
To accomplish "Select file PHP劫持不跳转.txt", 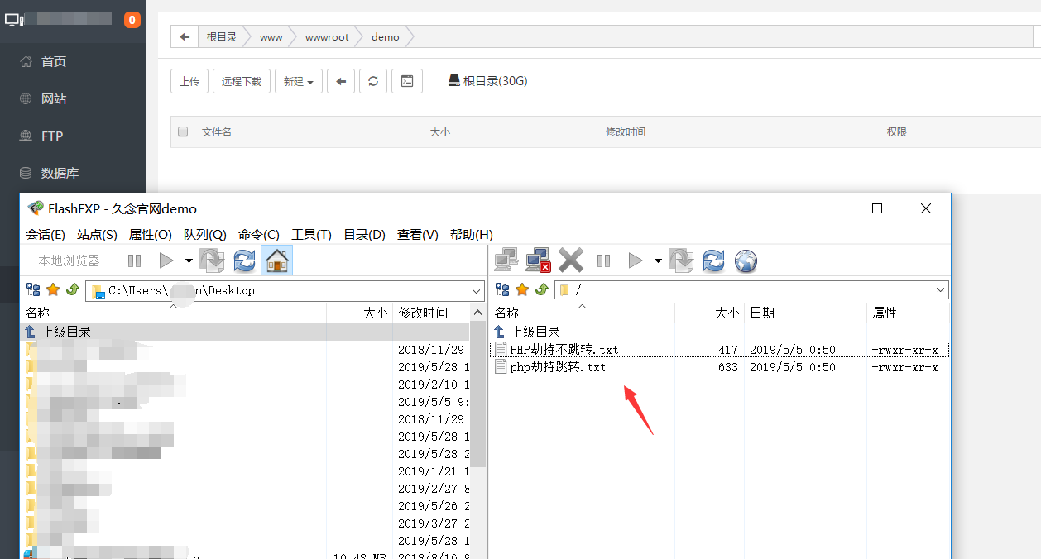I will (x=720, y=350).
